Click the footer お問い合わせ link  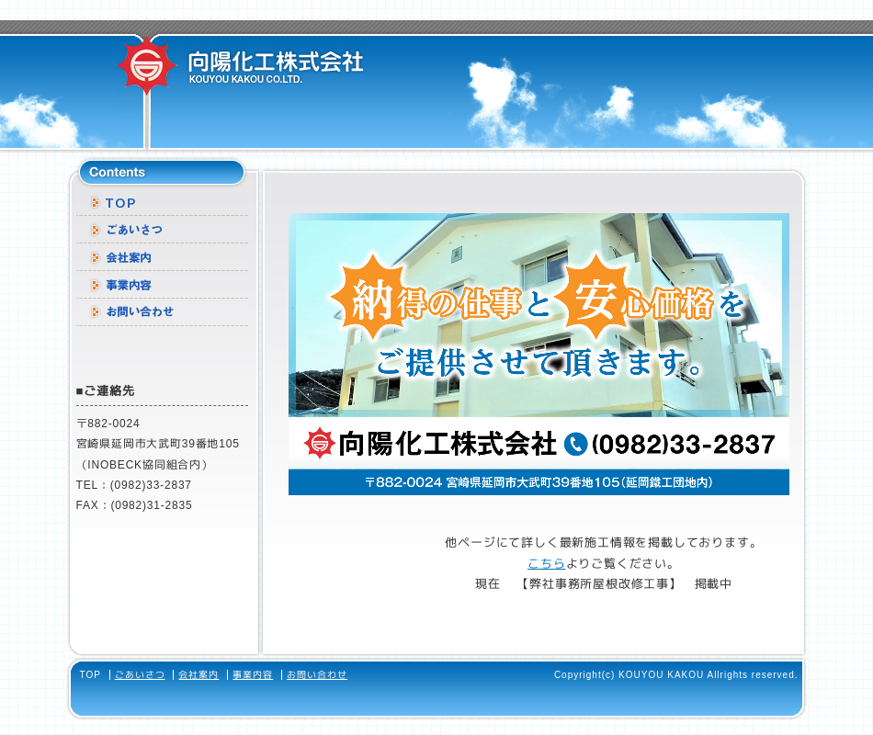317,674
